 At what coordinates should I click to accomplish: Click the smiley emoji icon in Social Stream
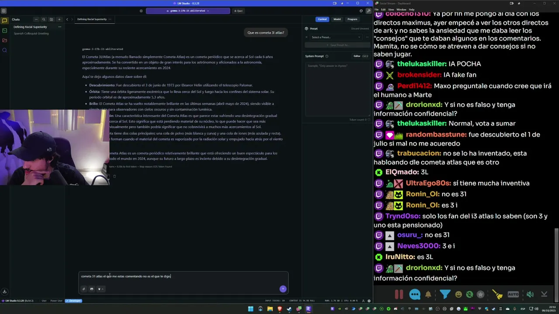tap(459, 294)
